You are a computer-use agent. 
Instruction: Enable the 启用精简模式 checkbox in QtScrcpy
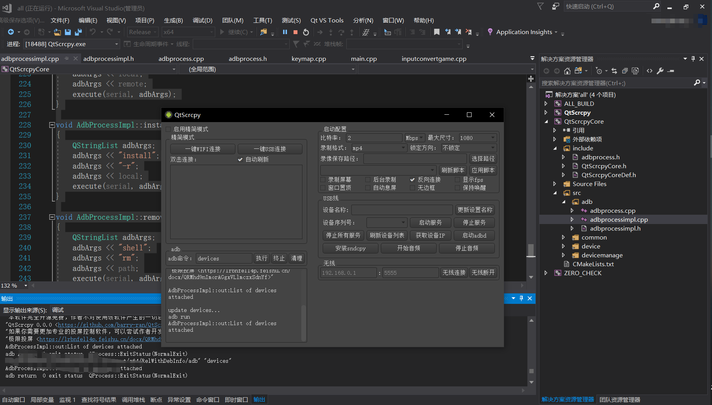(x=168, y=129)
